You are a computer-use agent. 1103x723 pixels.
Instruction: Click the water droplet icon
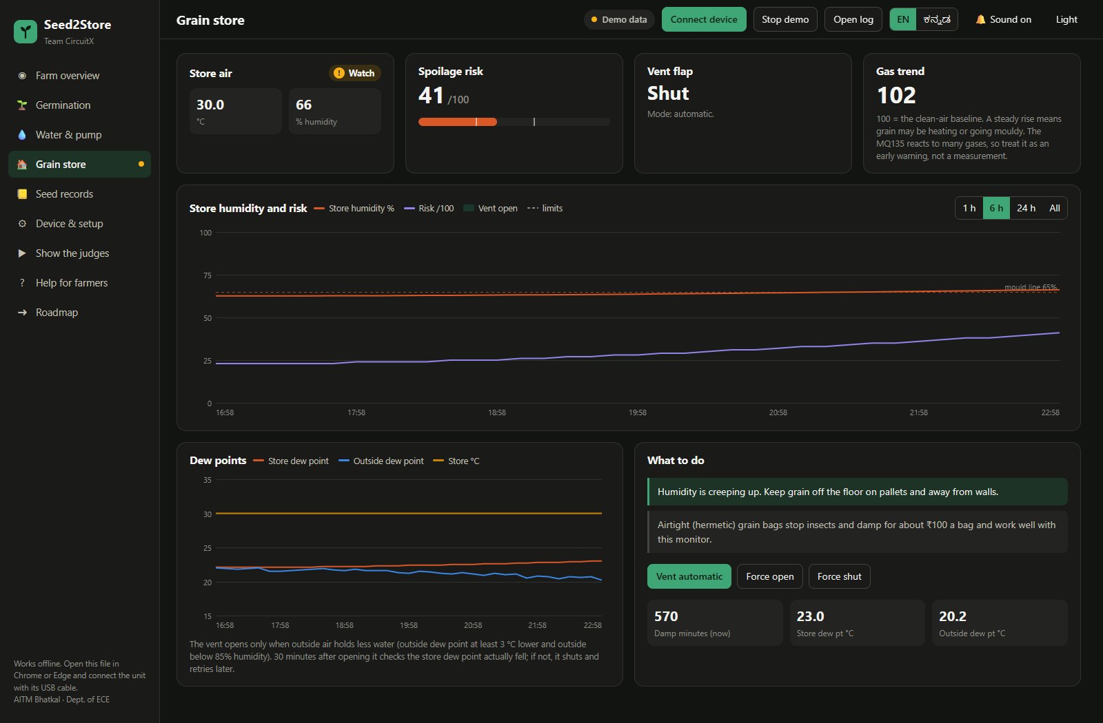click(x=22, y=135)
